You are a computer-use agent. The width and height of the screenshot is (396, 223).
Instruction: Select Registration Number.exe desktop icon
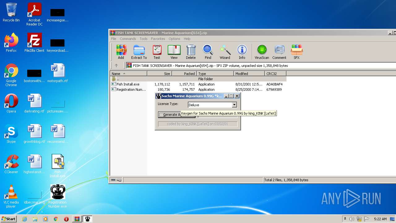[58, 196]
